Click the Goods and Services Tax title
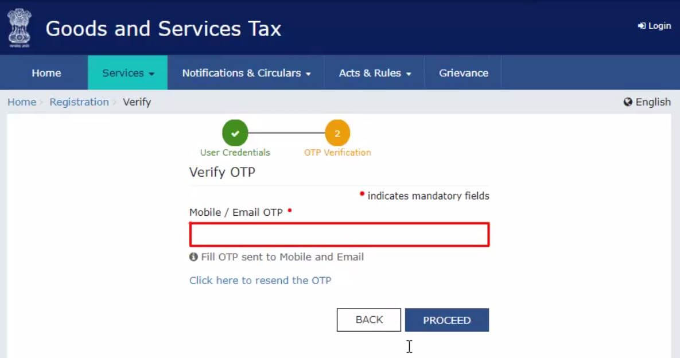The height and width of the screenshot is (358, 680). point(164,28)
